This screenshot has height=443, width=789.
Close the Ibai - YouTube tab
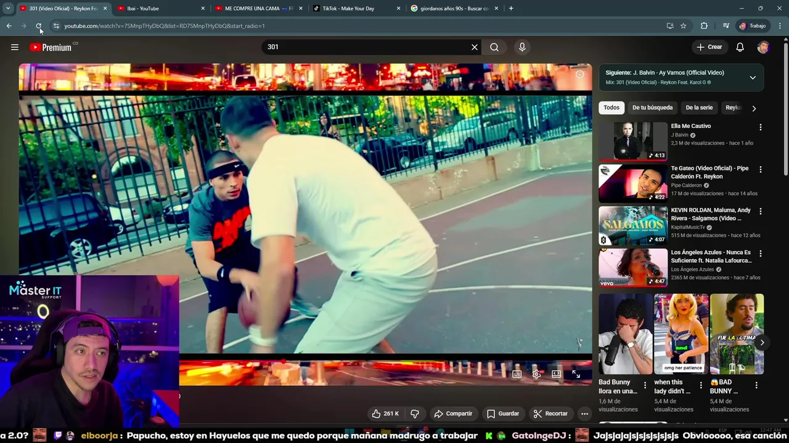click(203, 9)
